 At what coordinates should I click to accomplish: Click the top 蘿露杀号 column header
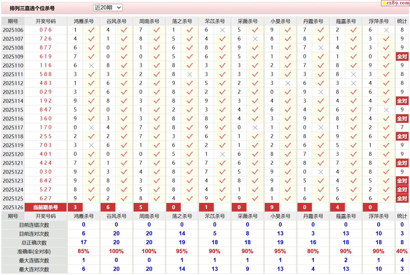[346, 21]
